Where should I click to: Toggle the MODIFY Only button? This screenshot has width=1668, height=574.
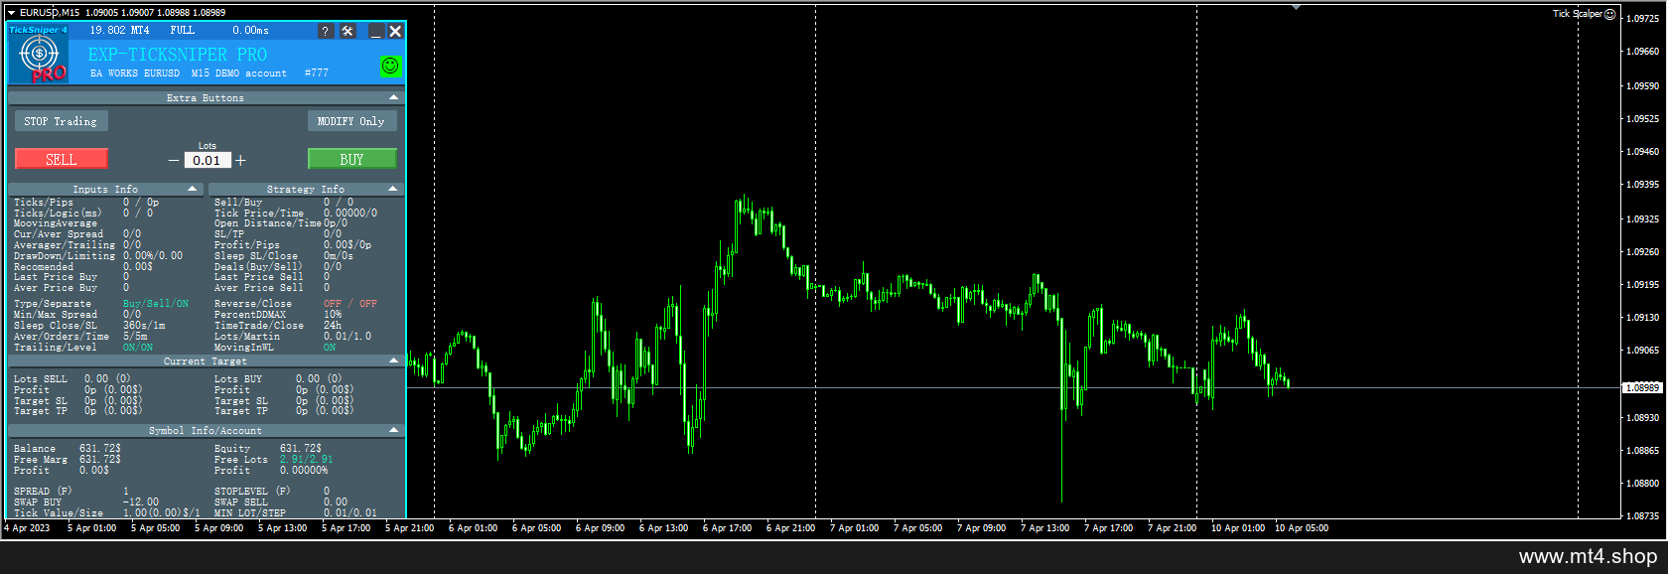coord(351,121)
